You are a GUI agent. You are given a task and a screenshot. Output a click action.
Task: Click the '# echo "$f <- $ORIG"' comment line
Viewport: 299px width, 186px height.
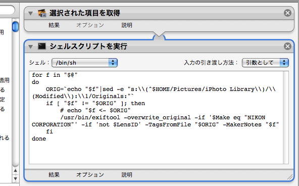pos(95,111)
